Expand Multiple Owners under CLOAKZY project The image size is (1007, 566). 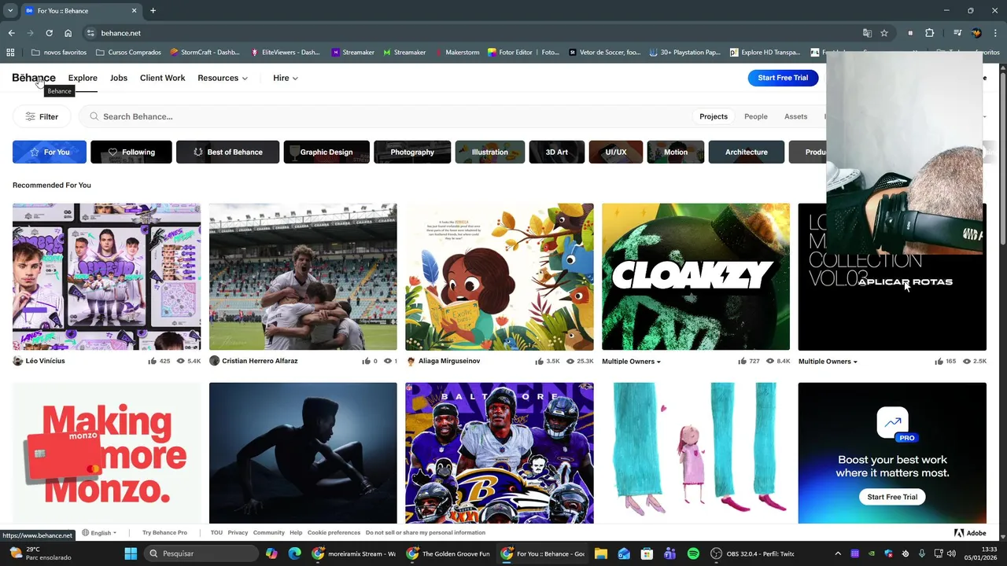[631, 362]
